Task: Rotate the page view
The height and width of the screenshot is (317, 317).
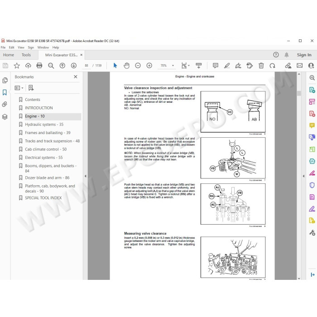Action: pyautogui.click(x=272, y=66)
